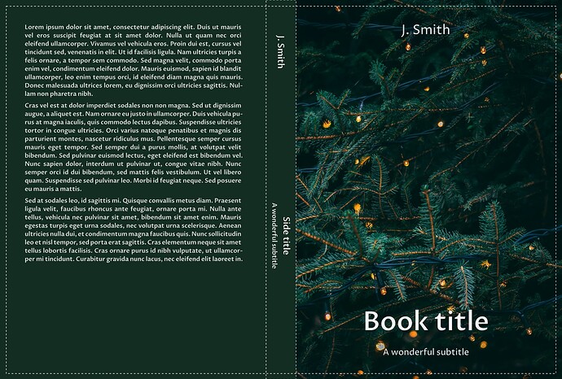Click the large Book title heading
562x379 pixels.
pos(426,320)
